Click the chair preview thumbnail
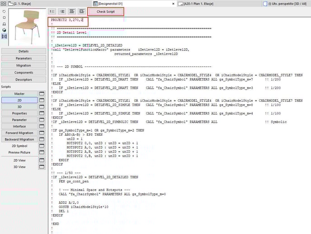Screen dimensions: 311x234 pyautogui.click(x=27, y=27)
